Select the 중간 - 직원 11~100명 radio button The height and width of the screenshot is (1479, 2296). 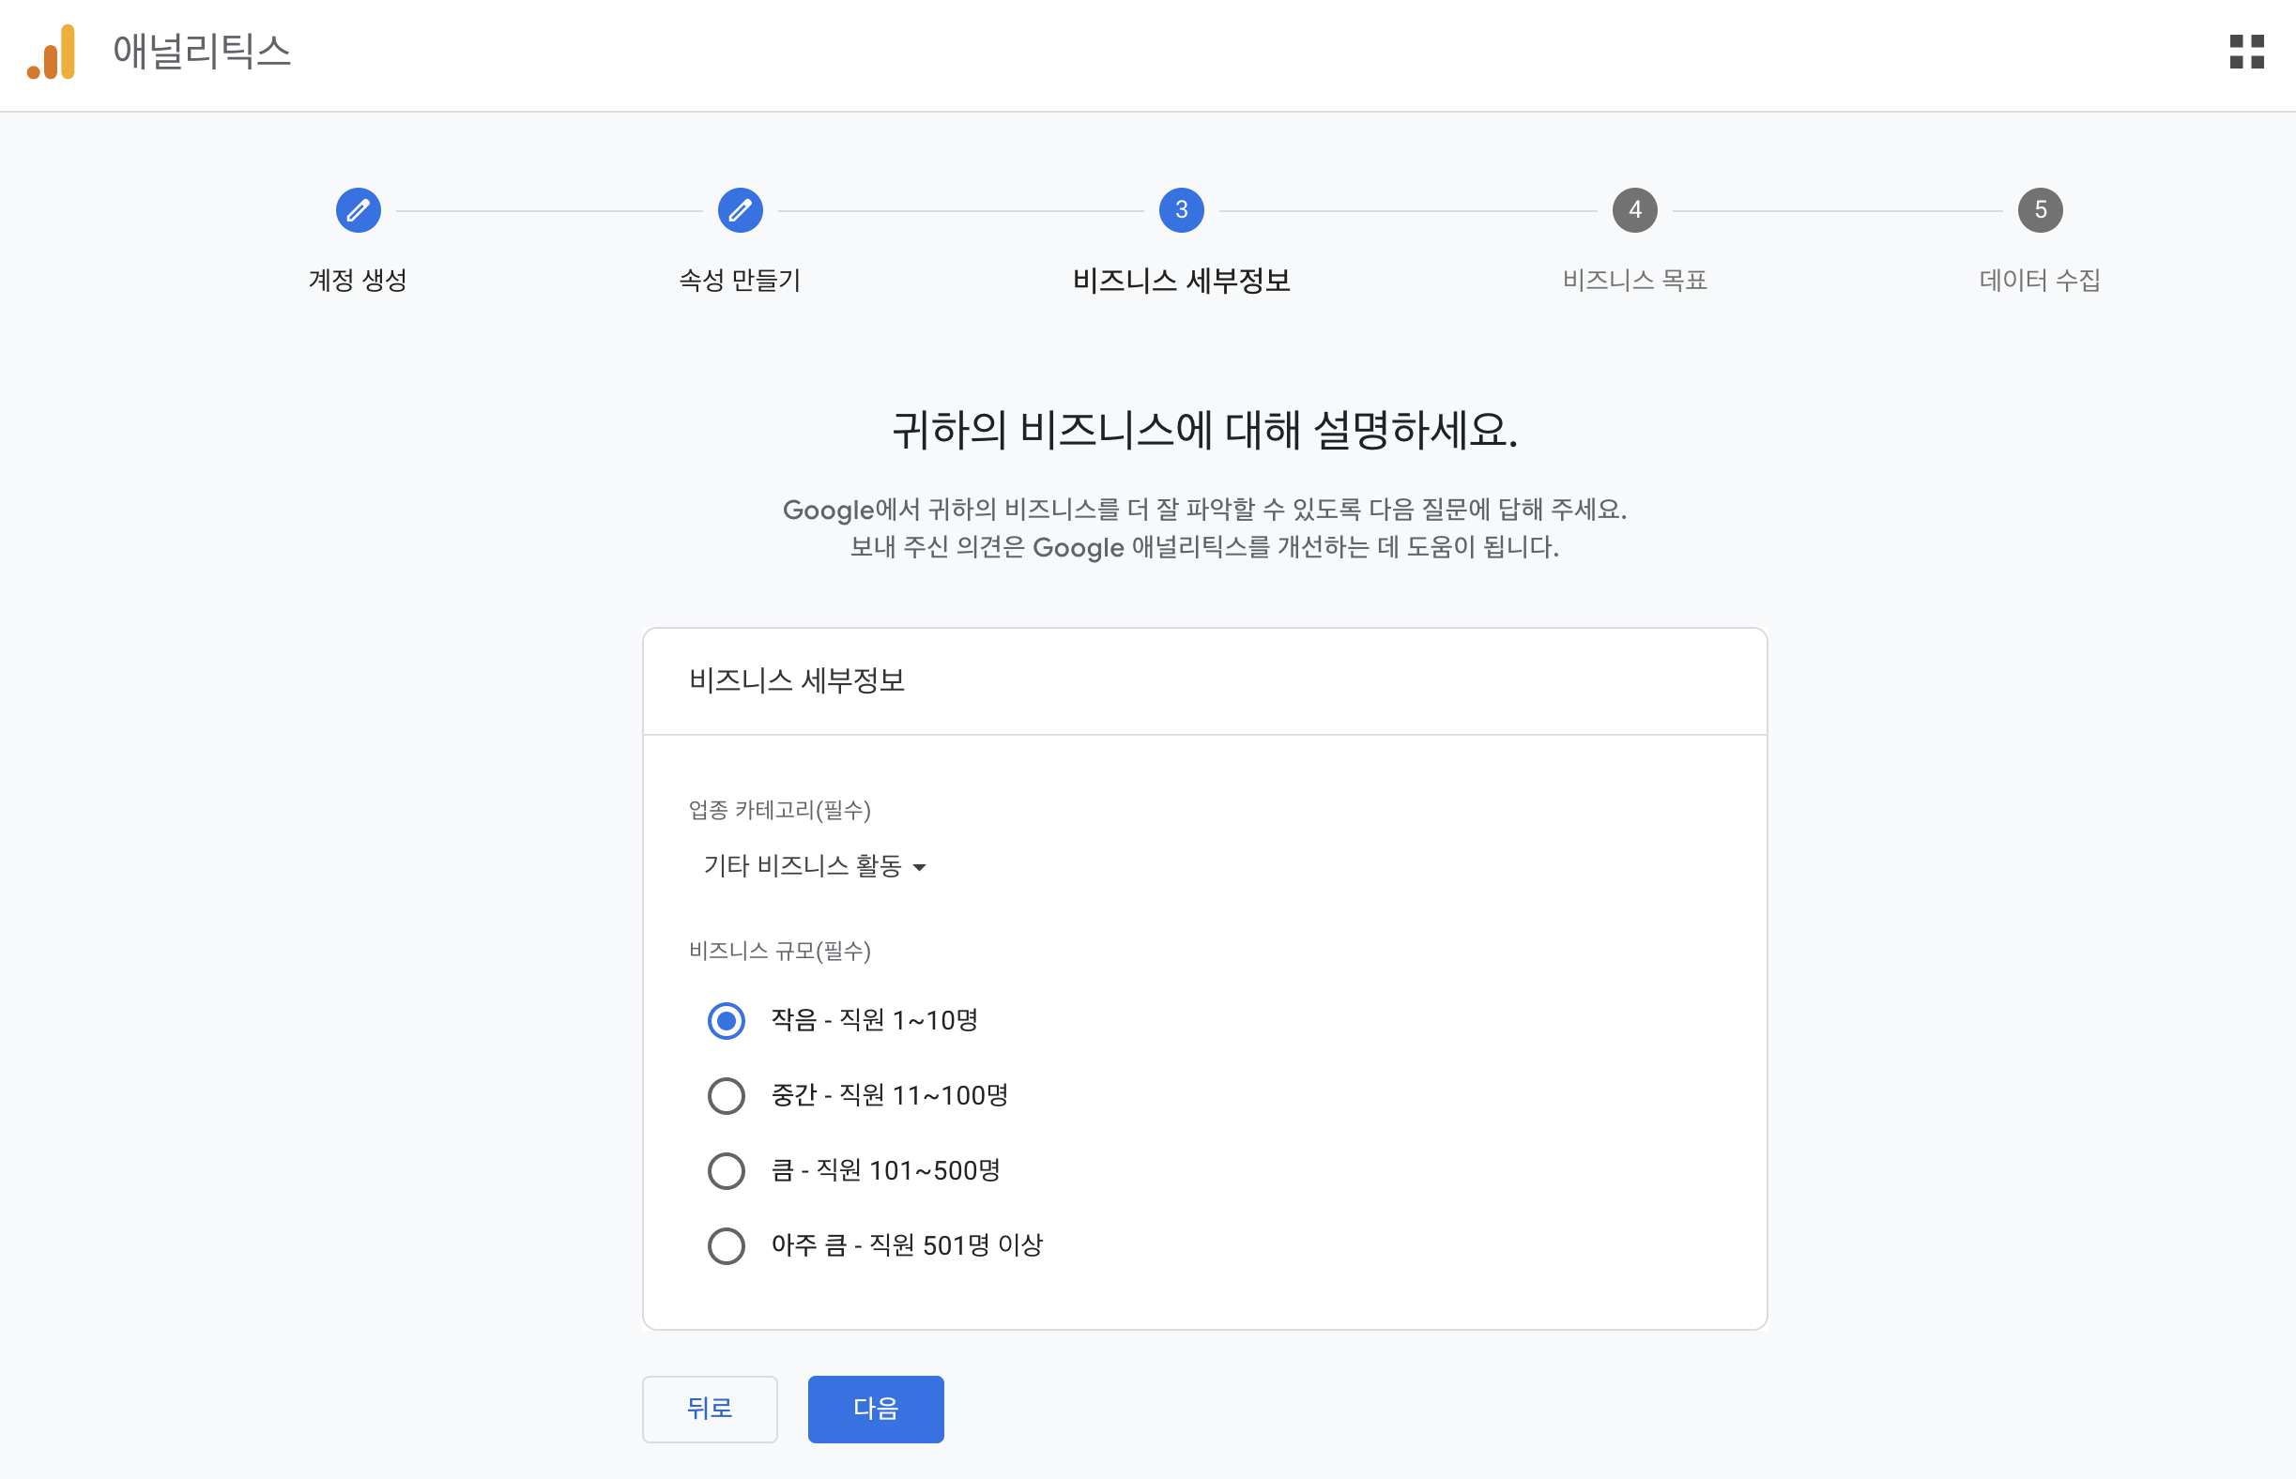coord(727,1096)
